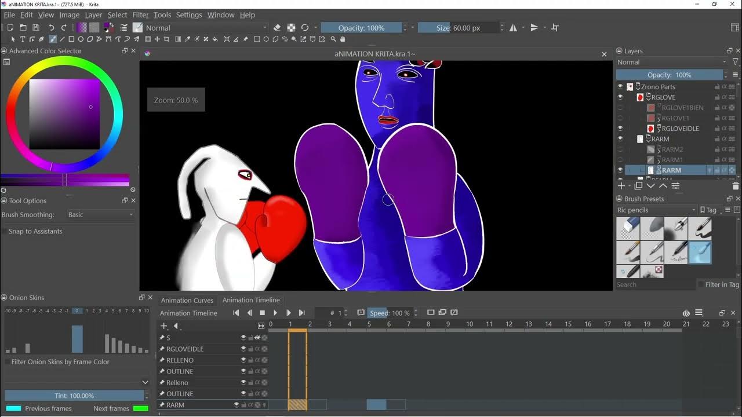Open the Ric pencils preset tag dropdown
The width and height of the screenshot is (742, 417).
[x=656, y=210]
